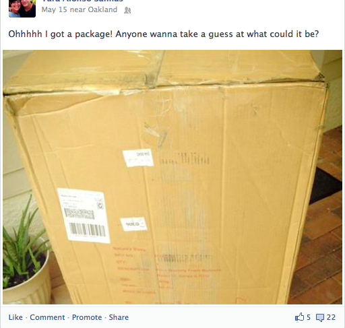345x328 pixels.
Task: Click the red printed text on box
Action: [166, 274]
